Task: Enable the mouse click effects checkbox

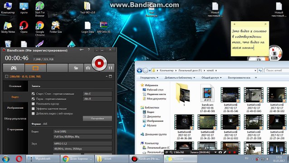Action: [x=33, y=109]
